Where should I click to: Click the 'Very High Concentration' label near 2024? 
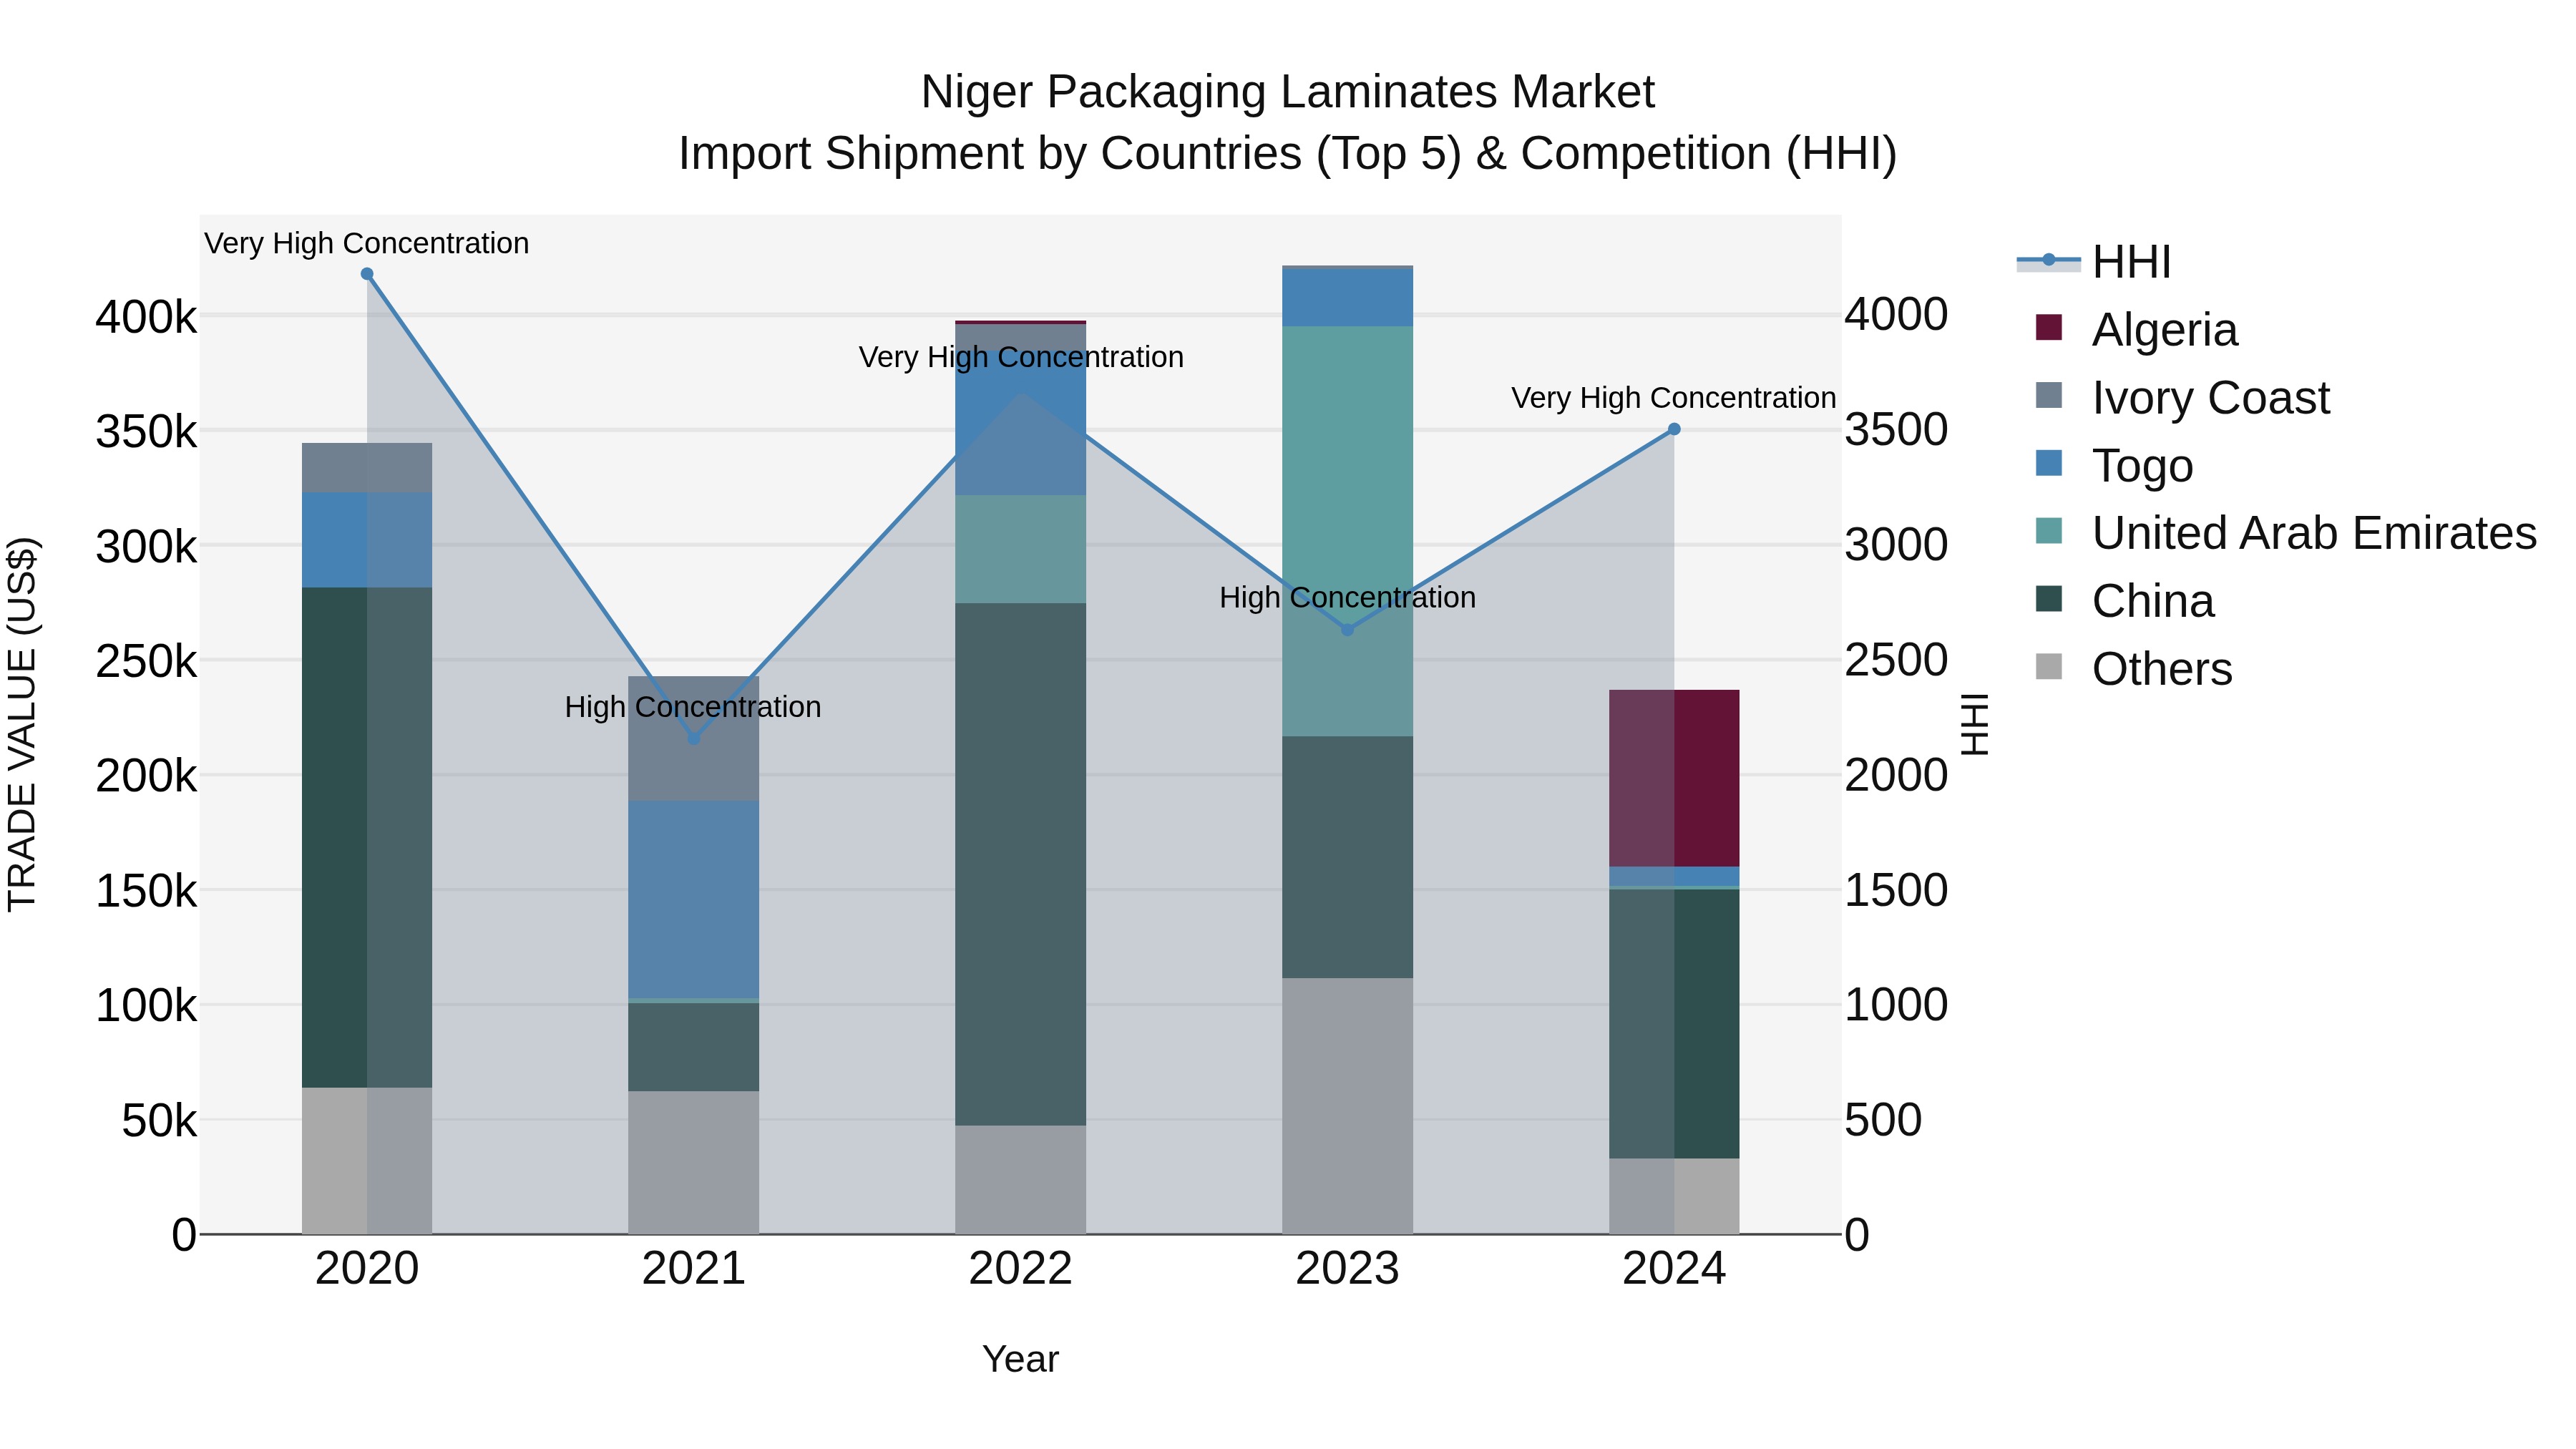click(1674, 398)
